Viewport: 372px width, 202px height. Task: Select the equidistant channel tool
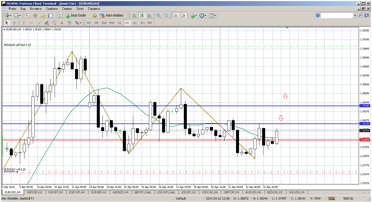[46, 23]
